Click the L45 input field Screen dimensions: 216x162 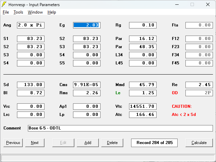(143, 63)
